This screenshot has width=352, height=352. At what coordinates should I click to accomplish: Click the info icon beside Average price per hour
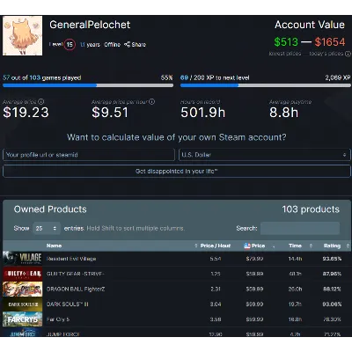click(151, 101)
